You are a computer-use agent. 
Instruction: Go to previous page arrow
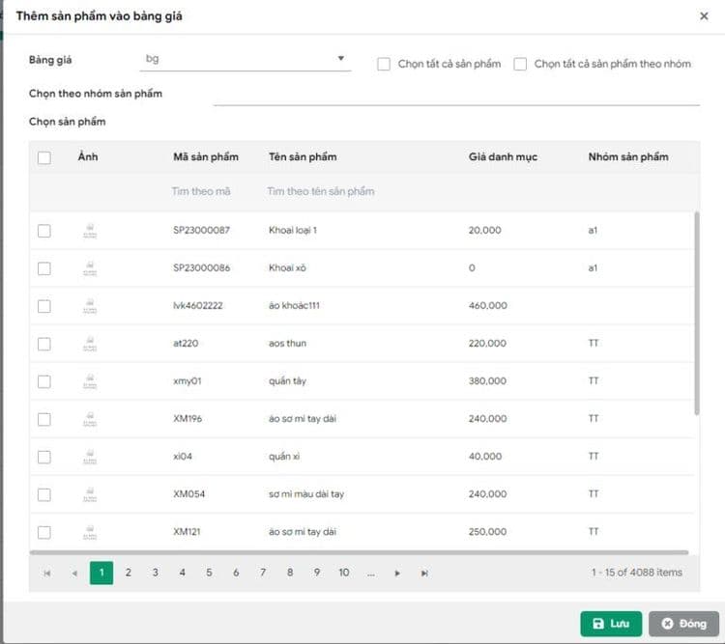tap(74, 573)
